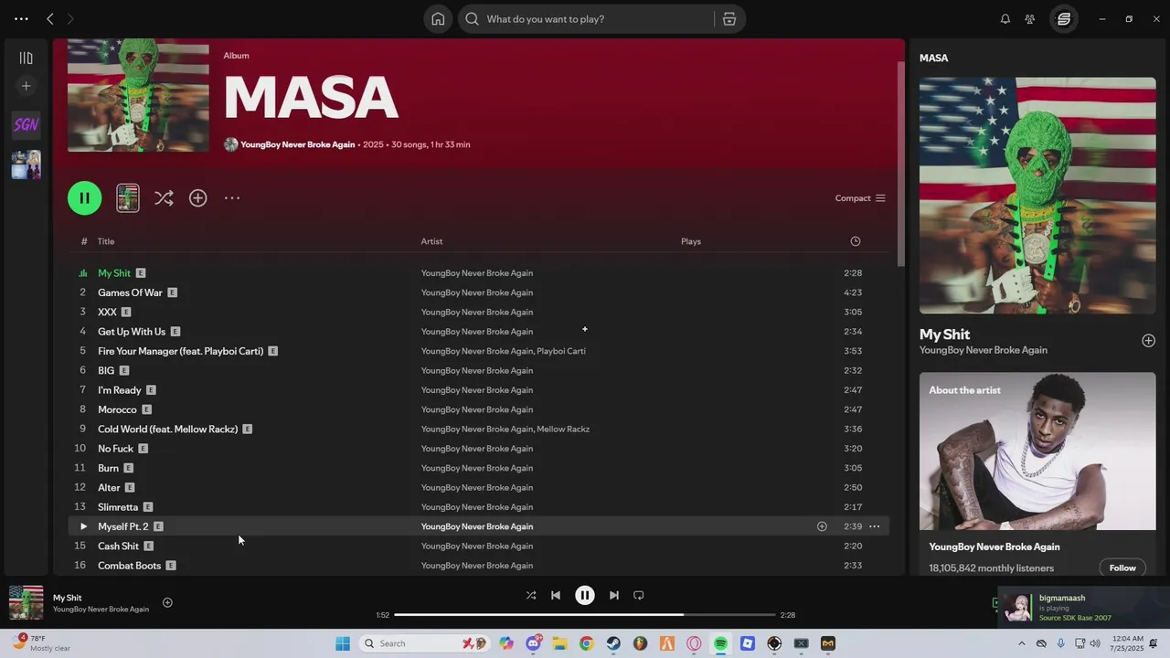
Task: Select the track Morocco
Action: [117, 409]
